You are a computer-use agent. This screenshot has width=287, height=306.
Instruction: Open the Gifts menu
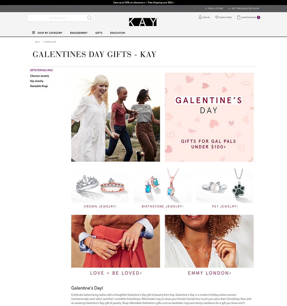tap(99, 33)
